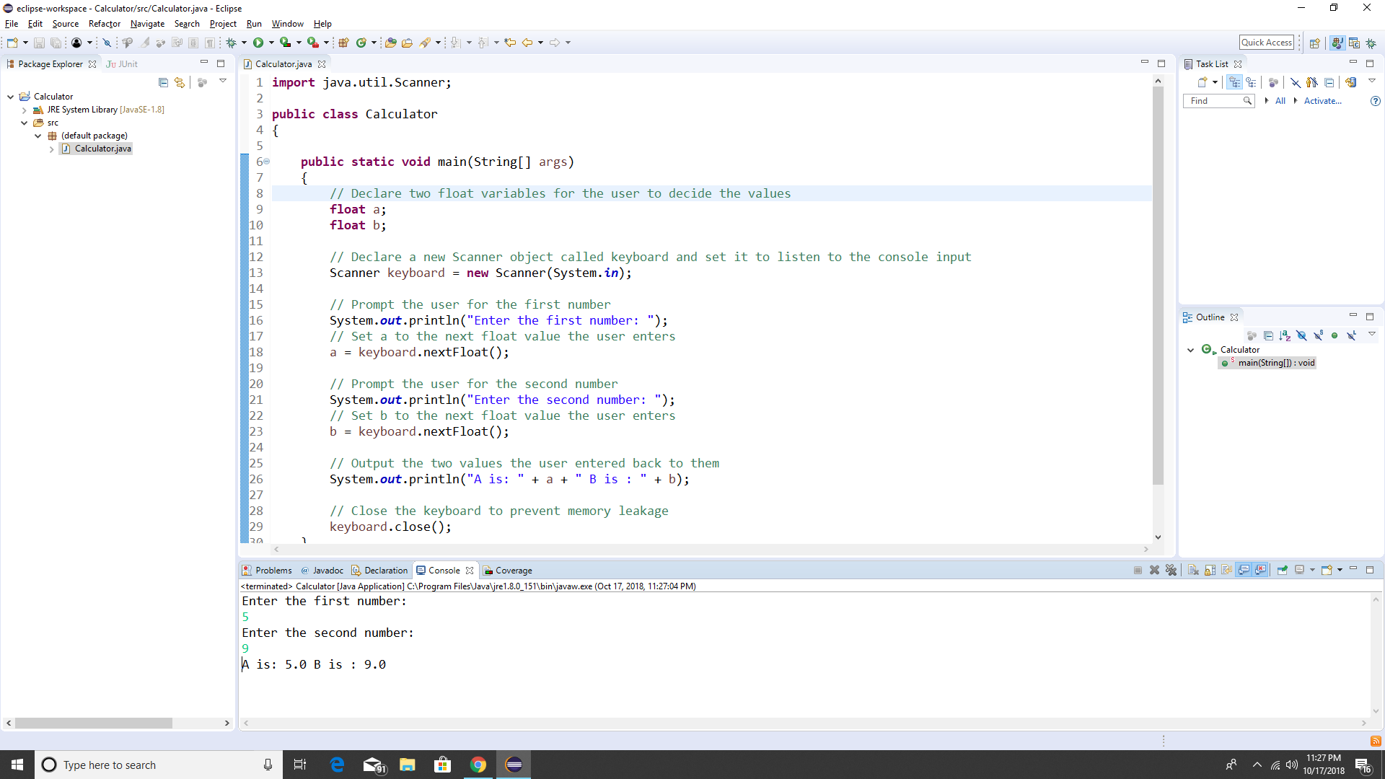
Task: Select Declaration tab in bottom panel
Action: coord(385,570)
